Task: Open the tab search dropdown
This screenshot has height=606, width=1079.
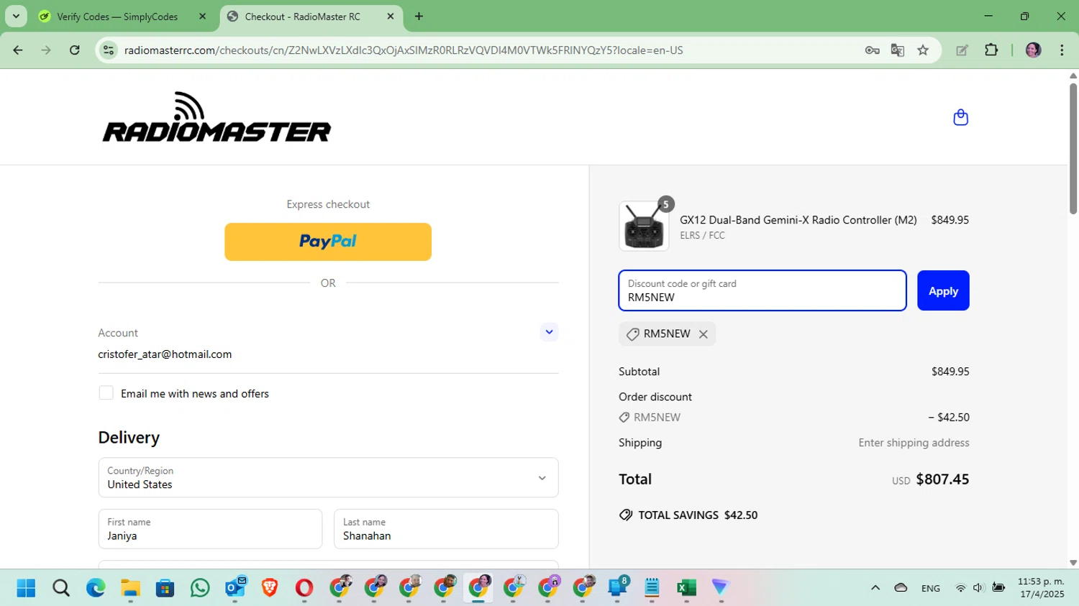Action: [x=16, y=17]
